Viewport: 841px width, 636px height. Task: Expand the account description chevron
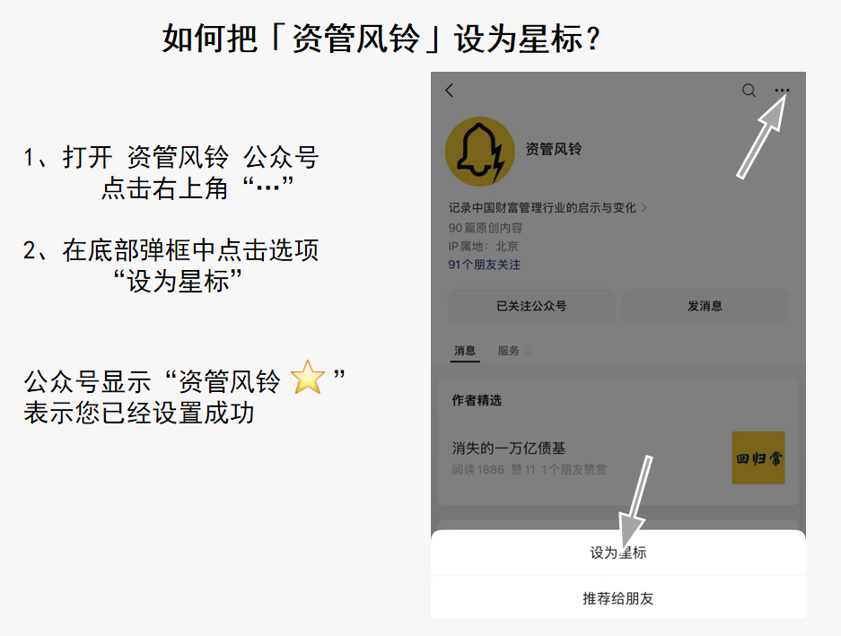point(644,207)
